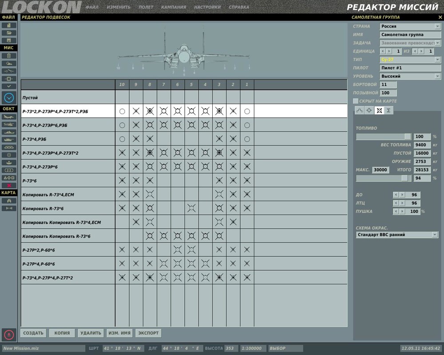Viewport: 444px width, 355px height.
Task: Select the Р-73*4,РЭБ payload row
Action: click(x=184, y=139)
